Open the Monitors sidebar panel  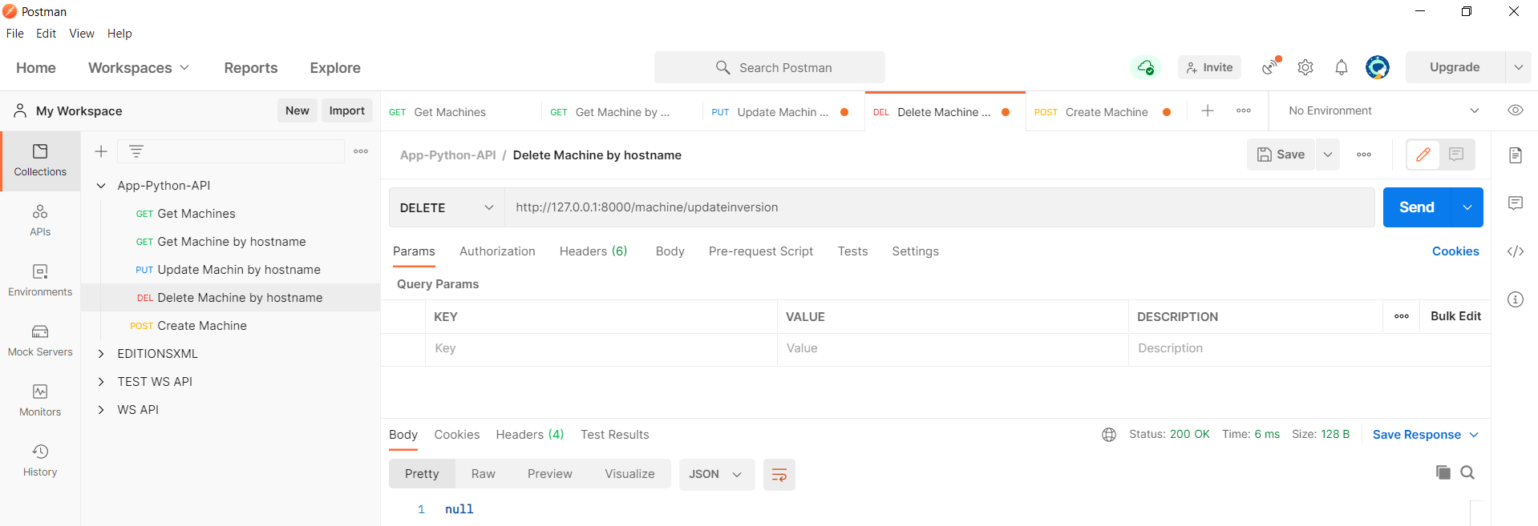tap(40, 401)
